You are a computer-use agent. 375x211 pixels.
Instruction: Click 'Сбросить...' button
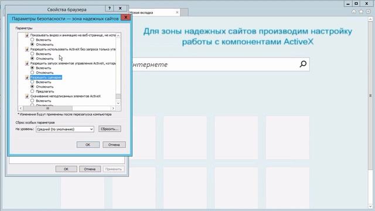110,129
